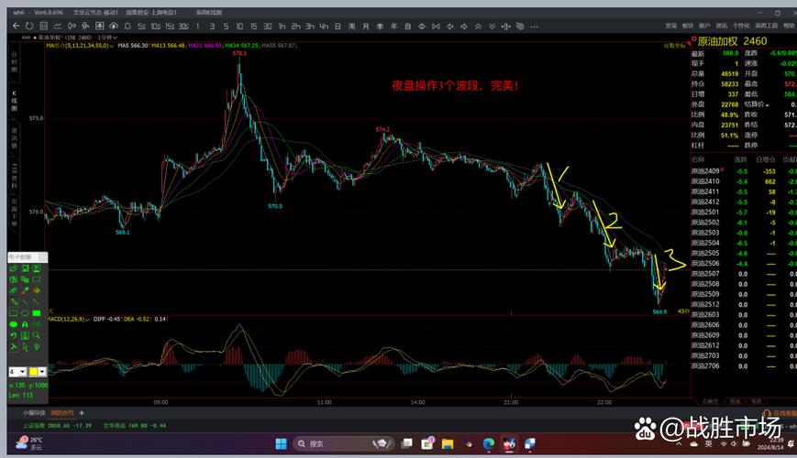Viewport: 797px width, 458px height.
Task: Open the 系统工具 menu
Action: [x=767, y=26]
